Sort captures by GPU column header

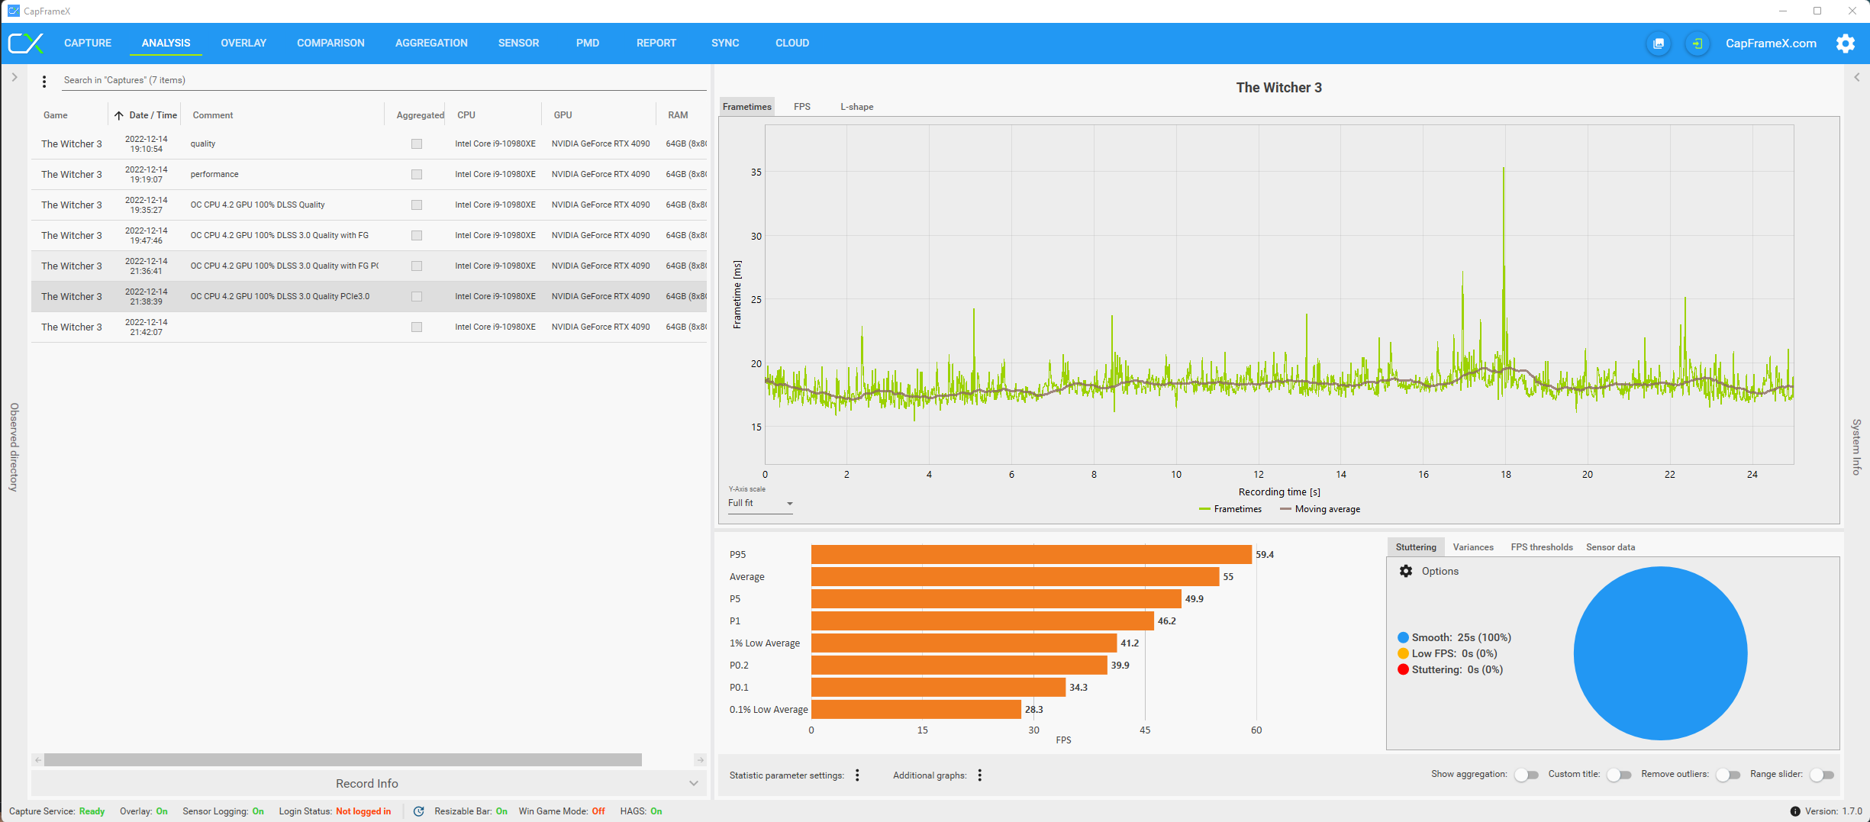click(x=563, y=115)
